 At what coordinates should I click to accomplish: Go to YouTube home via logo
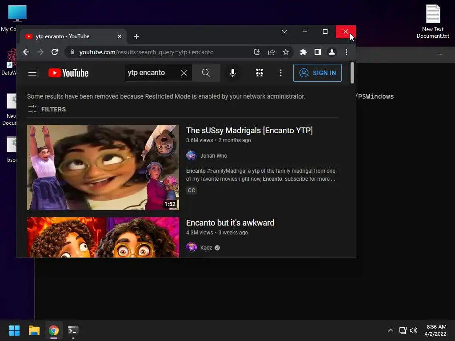click(68, 73)
